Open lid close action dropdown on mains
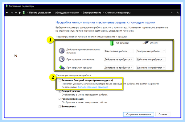185x122 pixels. pyautogui.click(x=151, y=68)
